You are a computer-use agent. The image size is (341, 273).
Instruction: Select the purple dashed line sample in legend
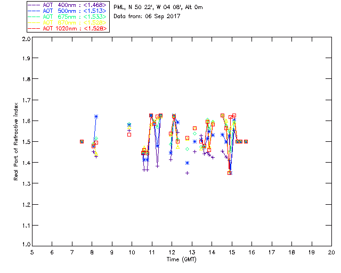pos(34,5)
